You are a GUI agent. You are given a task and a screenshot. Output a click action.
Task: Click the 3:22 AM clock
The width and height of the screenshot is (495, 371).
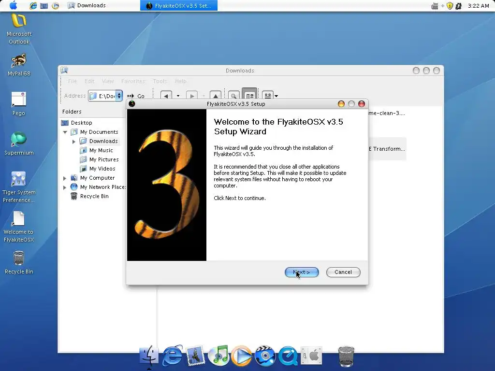point(478,6)
